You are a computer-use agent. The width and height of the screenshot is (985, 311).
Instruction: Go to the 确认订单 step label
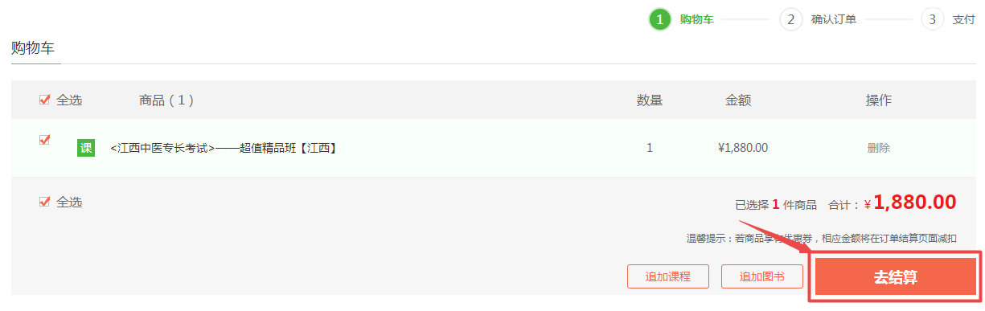pyautogui.click(x=834, y=19)
